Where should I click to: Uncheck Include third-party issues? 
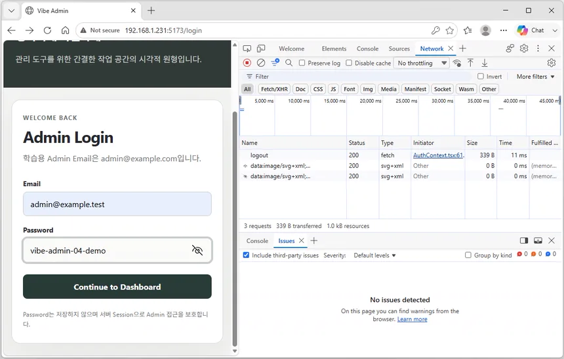point(246,255)
